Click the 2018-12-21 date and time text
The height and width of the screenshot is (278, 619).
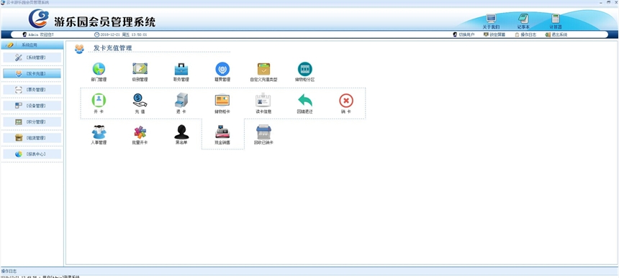(124, 34)
